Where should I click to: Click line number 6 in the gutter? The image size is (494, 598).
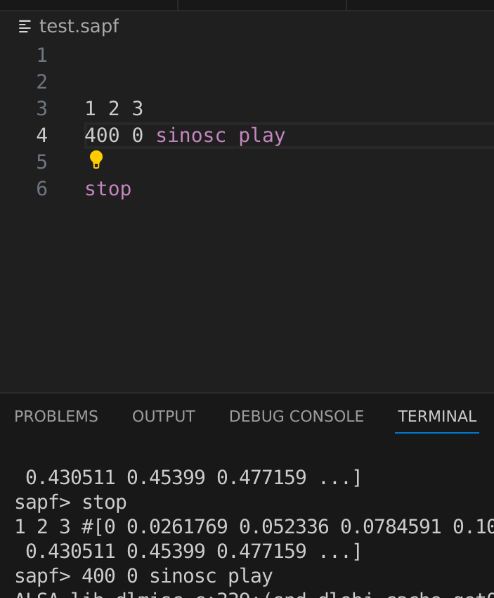[41, 188]
